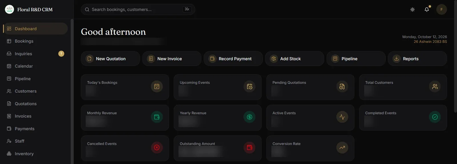
Task: Click the Pending Quotations file-clock icon
Action: pos(342,86)
